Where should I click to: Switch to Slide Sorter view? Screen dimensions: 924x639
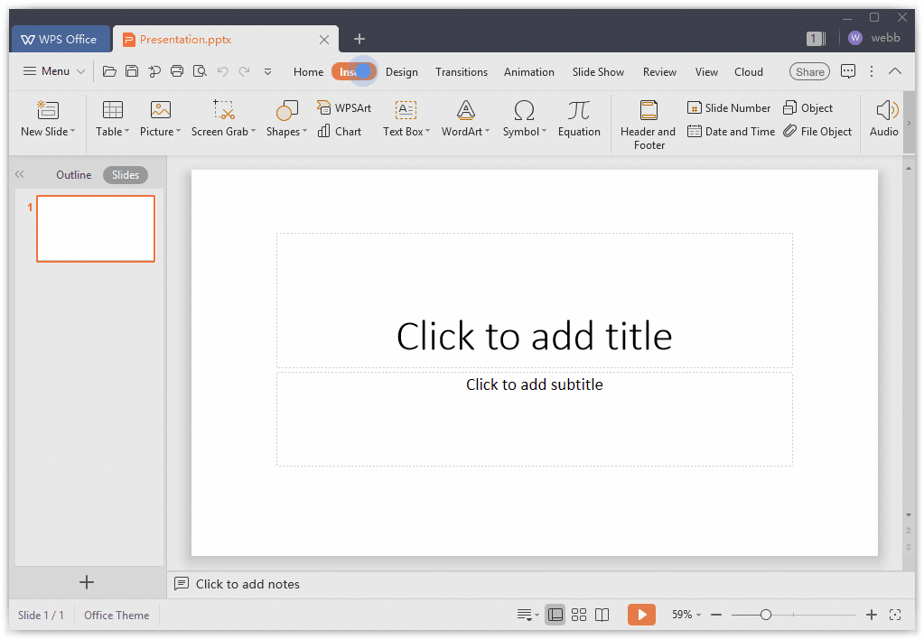point(579,615)
